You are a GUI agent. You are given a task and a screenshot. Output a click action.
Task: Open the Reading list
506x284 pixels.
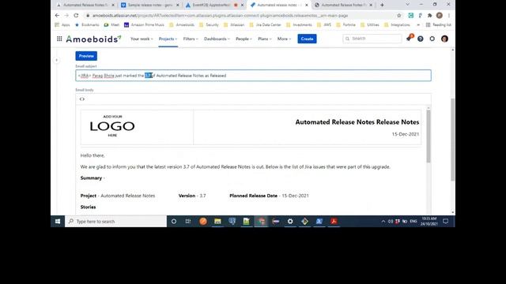click(x=438, y=24)
